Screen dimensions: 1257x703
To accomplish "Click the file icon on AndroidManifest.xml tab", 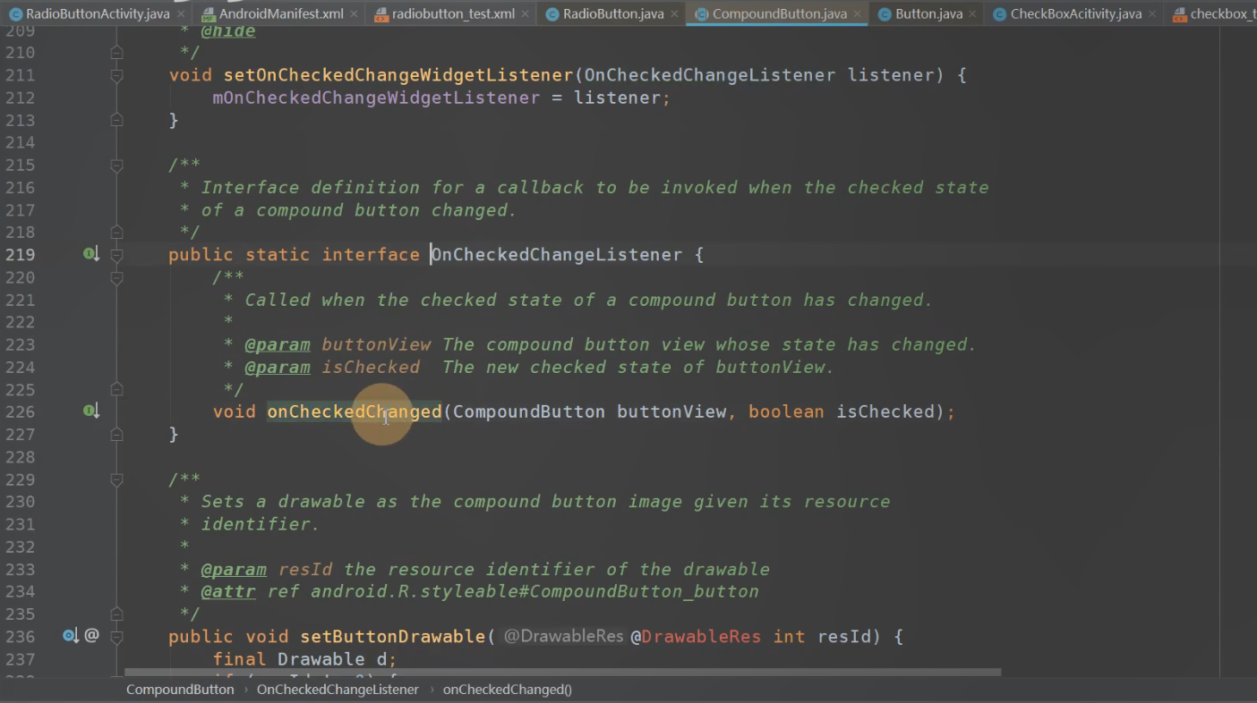I will tap(208, 14).
